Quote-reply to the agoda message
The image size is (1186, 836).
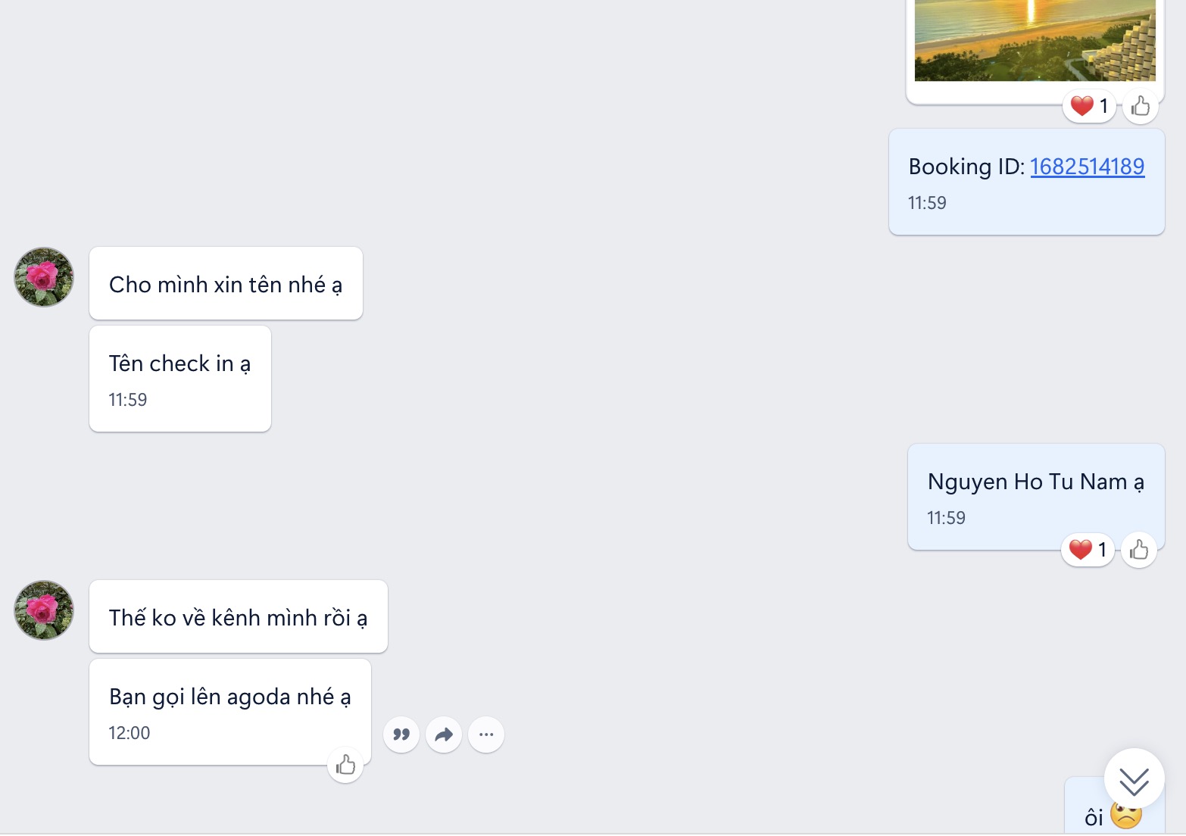click(x=401, y=735)
